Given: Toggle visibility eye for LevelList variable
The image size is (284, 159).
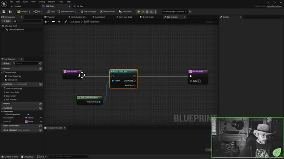Looking at the screenshot, I should 41,121.
